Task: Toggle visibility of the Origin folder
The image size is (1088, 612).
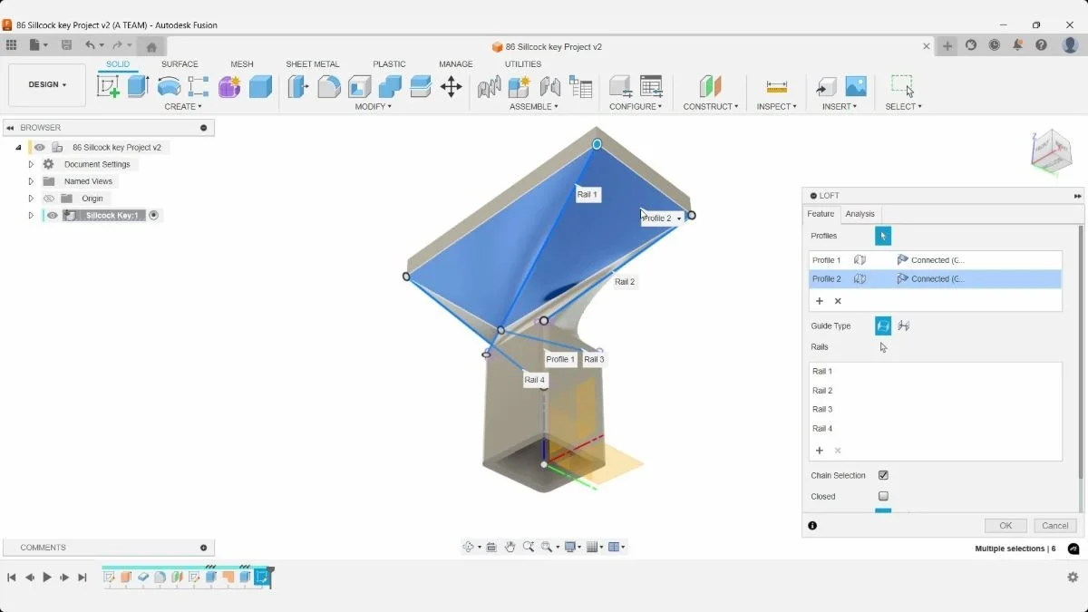Action: 49,199
